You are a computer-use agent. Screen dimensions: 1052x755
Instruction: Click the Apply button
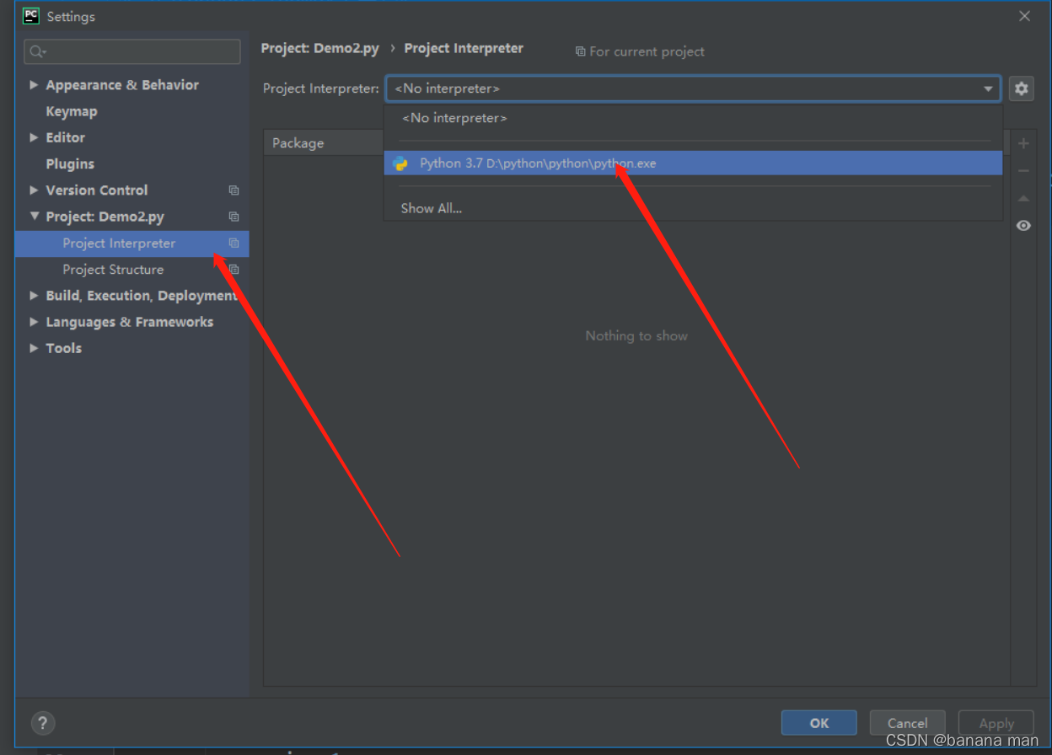click(x=996, y=723)
